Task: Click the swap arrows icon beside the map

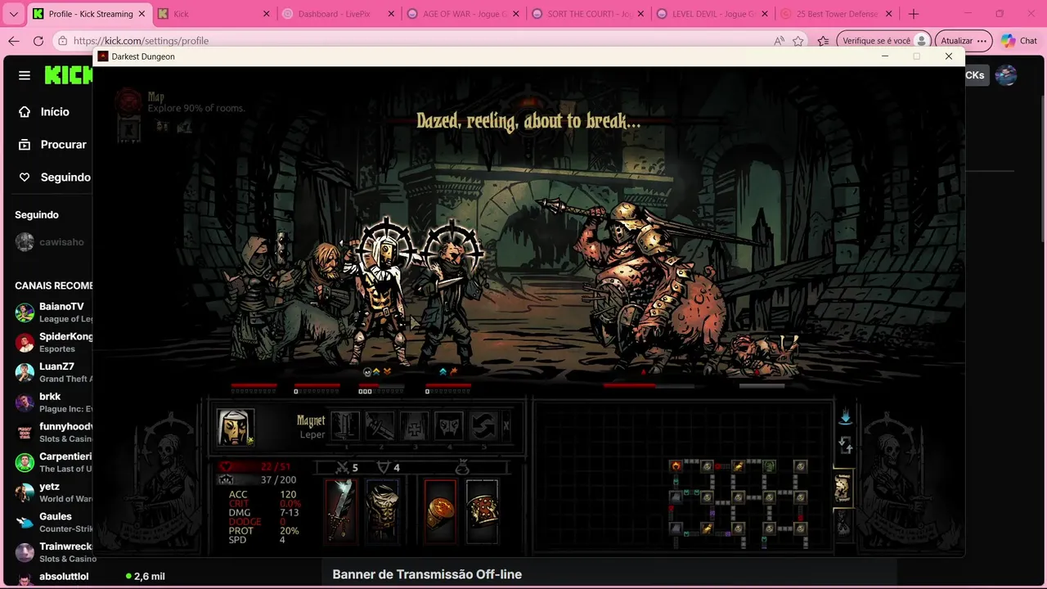Action: coord(846,446)
